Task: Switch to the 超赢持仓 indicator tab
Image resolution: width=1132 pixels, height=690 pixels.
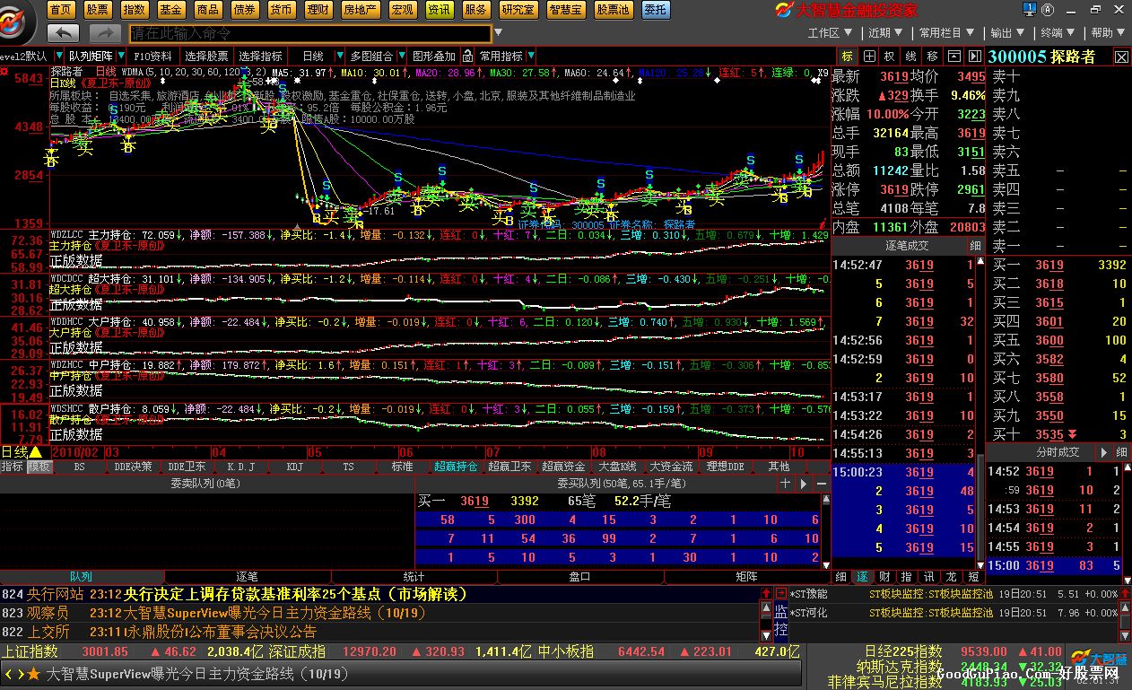Action: point(456,467)
